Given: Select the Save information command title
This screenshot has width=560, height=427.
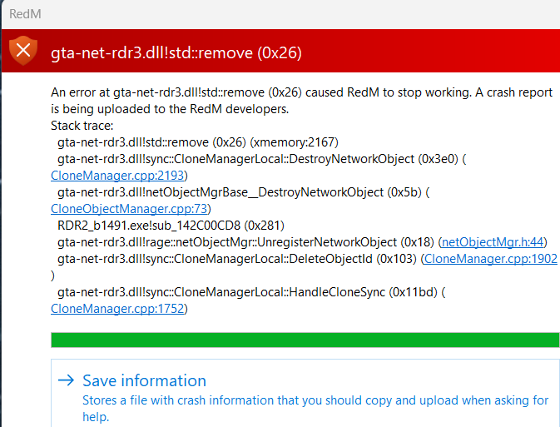Looking at the screenshot, I should click(144, 380).
